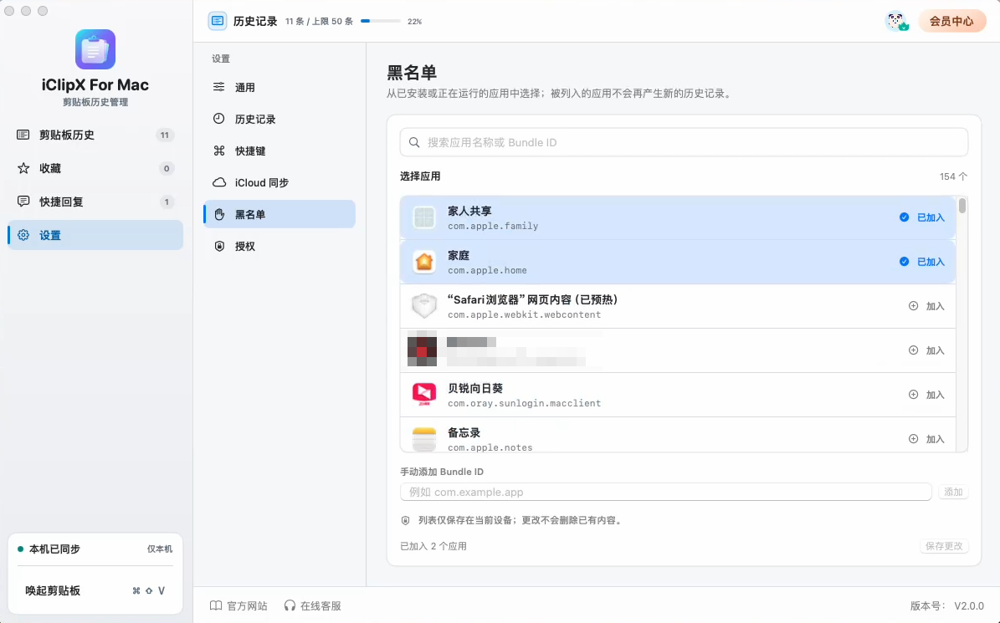
Task: Focus the manual Bundle ID input field
Action: 666,492
